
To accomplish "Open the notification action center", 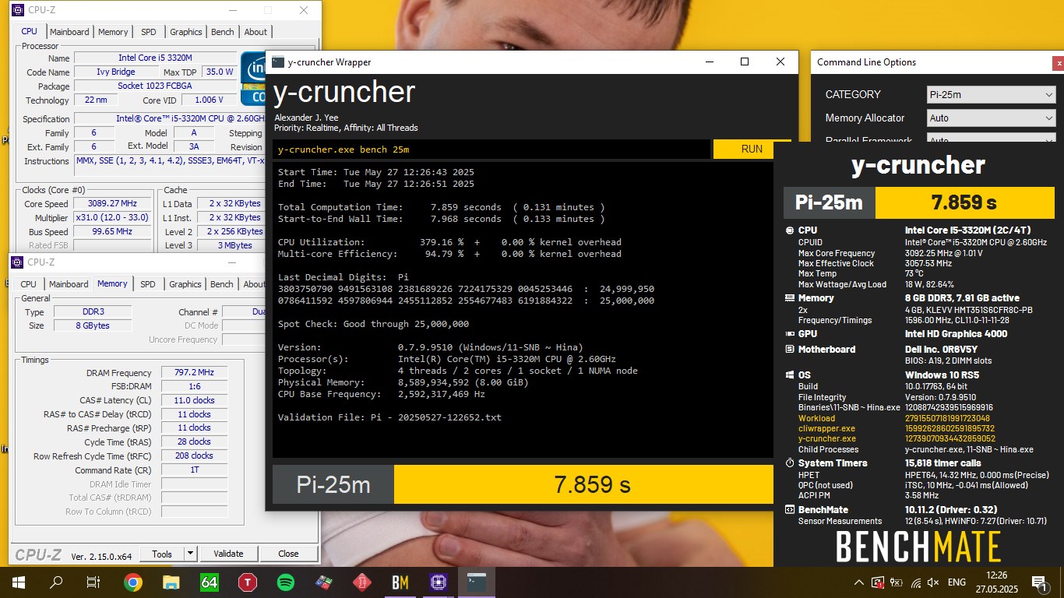I will (1038, 582).
